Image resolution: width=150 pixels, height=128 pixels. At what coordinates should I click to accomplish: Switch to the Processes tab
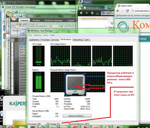click(x=45, y=40)
